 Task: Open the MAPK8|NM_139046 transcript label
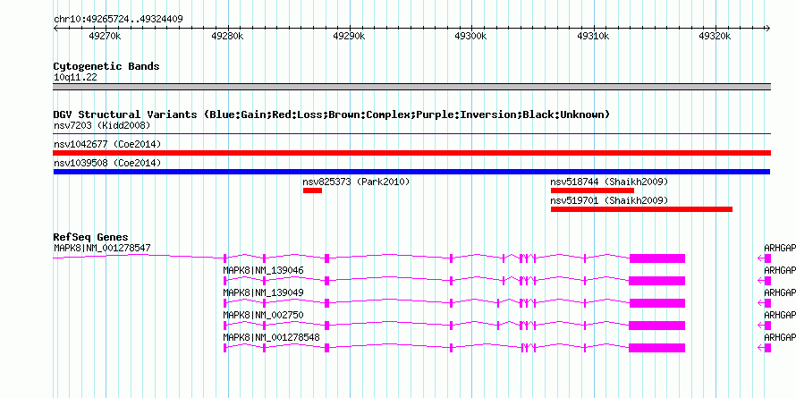264,271
